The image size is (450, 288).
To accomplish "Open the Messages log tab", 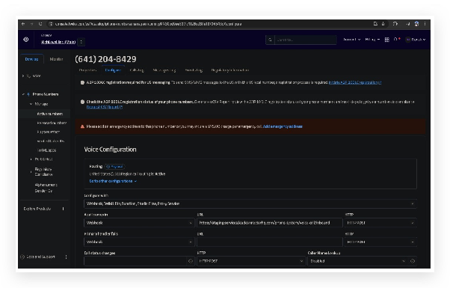I will coord(164,70).
